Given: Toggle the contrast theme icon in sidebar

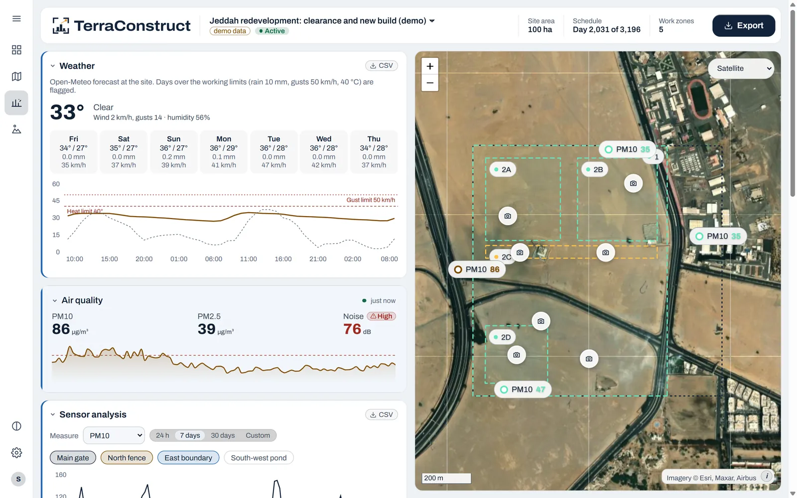Looking at the screenshot, I should point(16,426).
